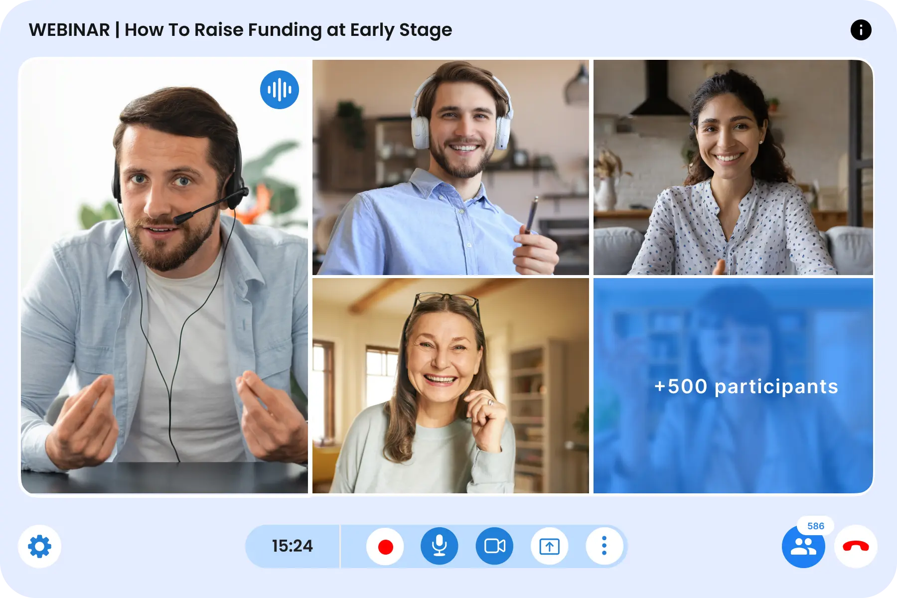Screen dimensions: 897x598
Task: Mute the microphone
Action: click(440, 546)
